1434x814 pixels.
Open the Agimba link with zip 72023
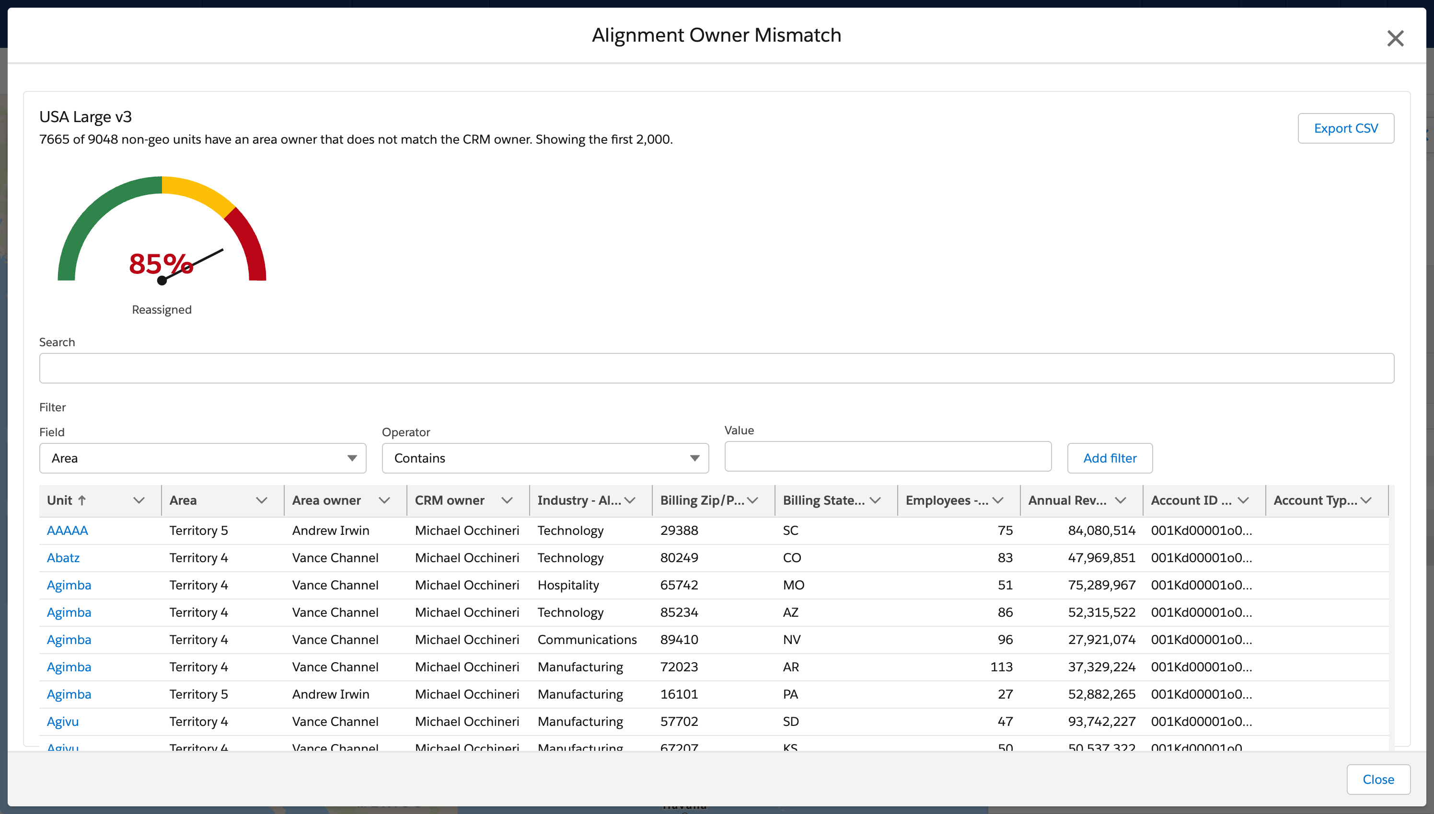(69, 667)
